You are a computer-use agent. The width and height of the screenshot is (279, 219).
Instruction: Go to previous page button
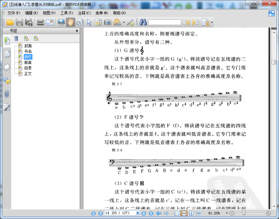click(101, 213)
